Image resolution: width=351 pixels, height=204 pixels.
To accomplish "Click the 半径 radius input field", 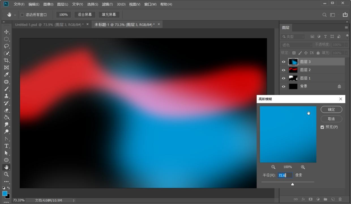I will pos(285,175).
